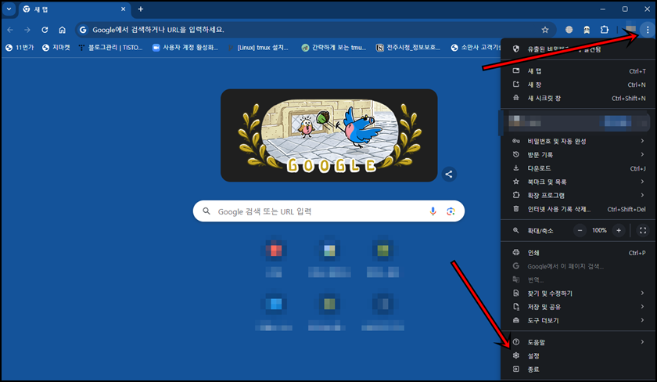Open the [Linux] tmux 설치 bookmark

point(258,48)
